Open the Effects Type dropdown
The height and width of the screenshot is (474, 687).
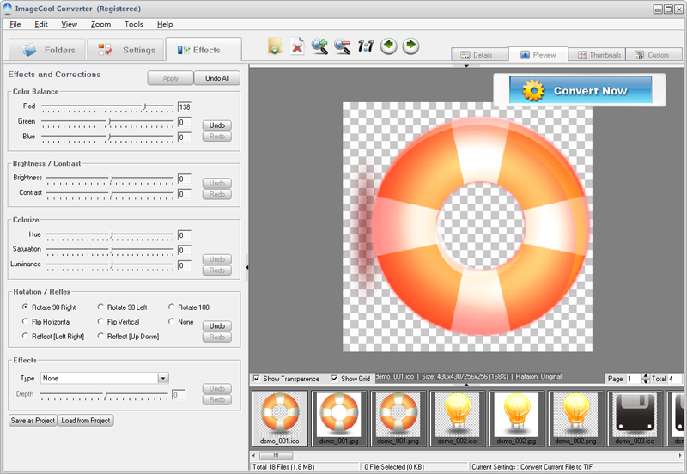(162, 378)
